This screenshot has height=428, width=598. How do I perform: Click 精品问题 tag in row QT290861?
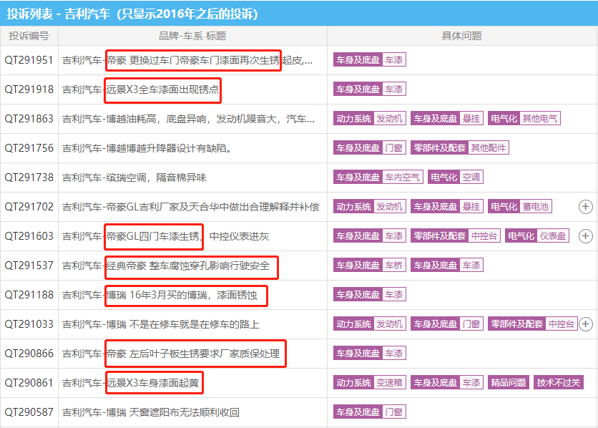pos(509,383)
